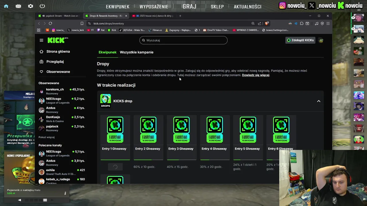Image resolution: width=367 pixels, height=206 pixels.
Task: Click Dowiedz się więcej link
Action: (255, 75)
